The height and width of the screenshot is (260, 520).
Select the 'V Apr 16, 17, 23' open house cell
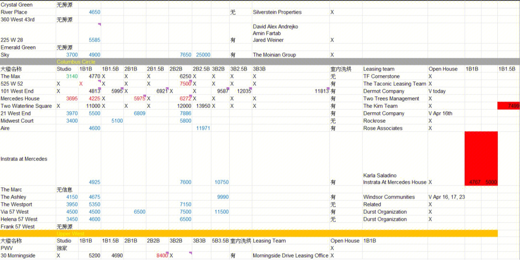click(446, 197)
